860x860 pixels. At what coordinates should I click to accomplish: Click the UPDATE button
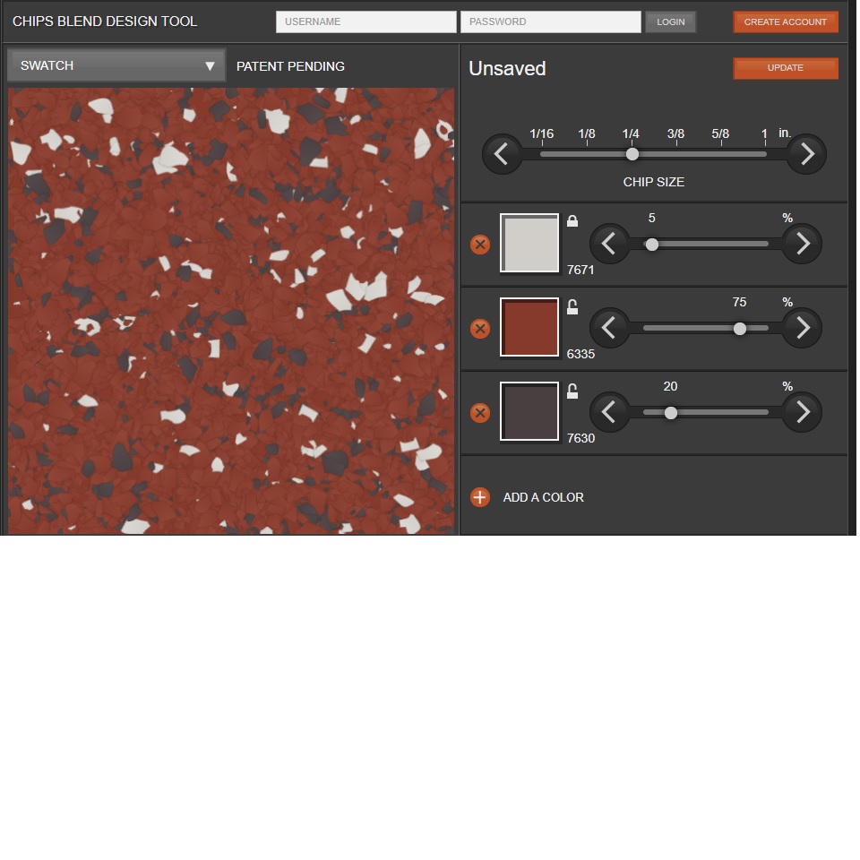pos(786,68)
